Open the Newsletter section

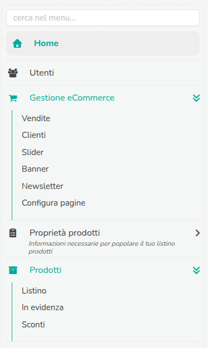tap(42, 186)
